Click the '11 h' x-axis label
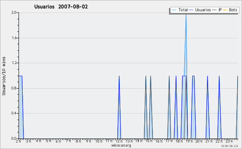242x149 pixels. click(x=109, y=141)
